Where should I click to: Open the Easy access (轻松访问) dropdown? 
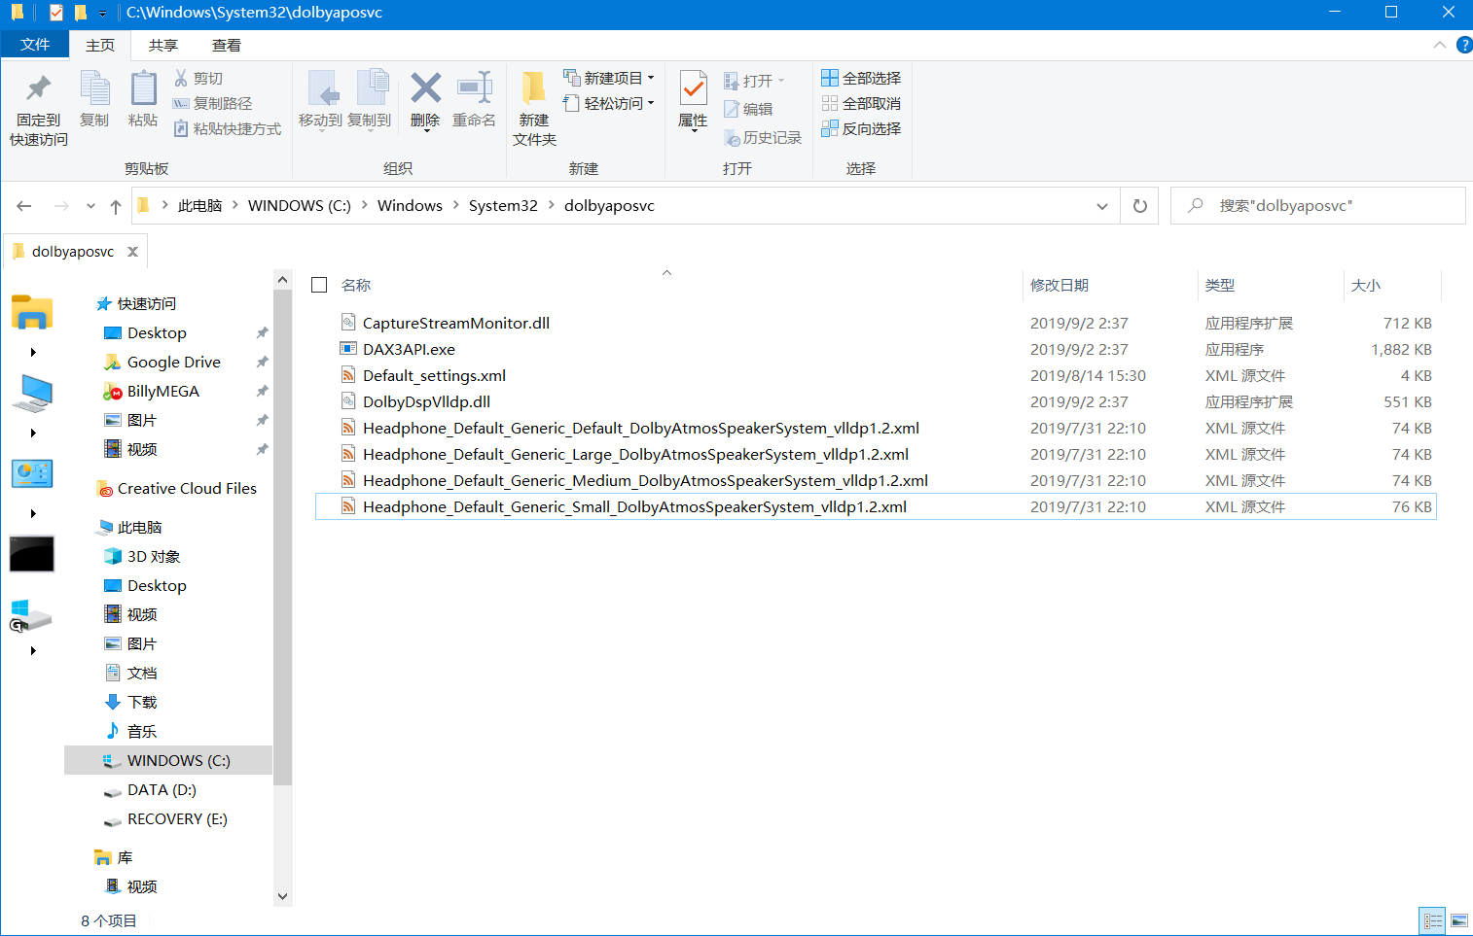point(608,103)
